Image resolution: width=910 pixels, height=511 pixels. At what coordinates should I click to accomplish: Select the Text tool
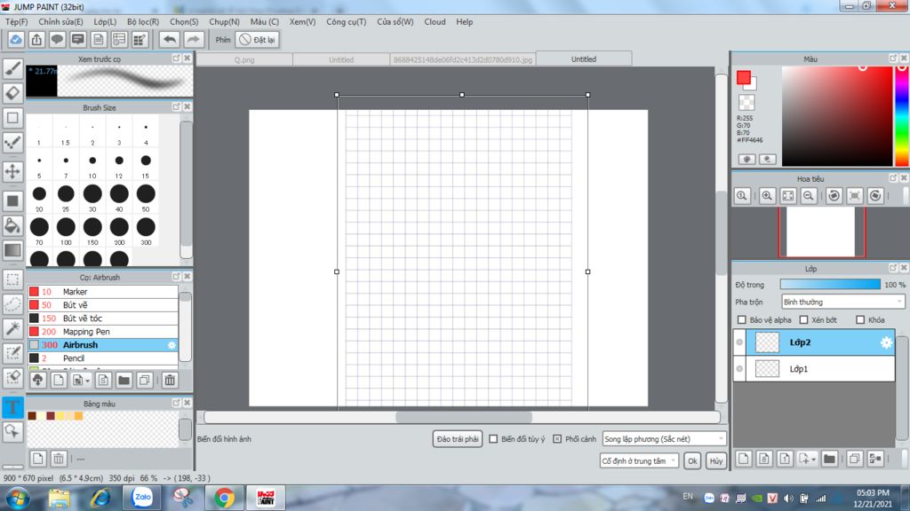pos(12,407)
